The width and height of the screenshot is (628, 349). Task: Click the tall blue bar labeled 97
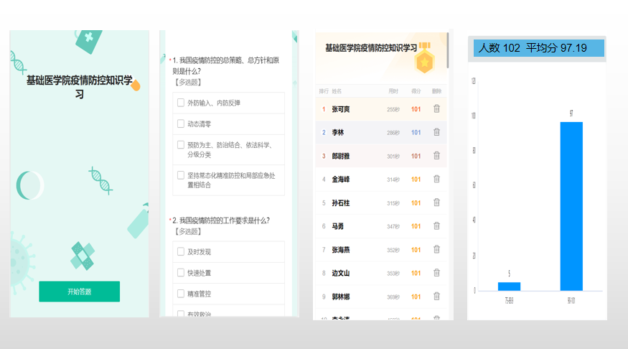click(571, 206)
